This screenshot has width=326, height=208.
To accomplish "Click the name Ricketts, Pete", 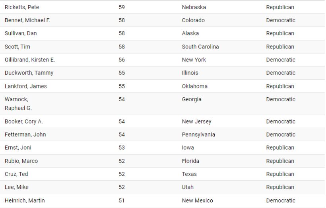I will [22, 7].
